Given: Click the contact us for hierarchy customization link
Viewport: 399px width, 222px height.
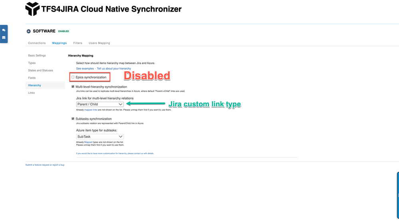Looking at the screenshot, I should [115, 153].
